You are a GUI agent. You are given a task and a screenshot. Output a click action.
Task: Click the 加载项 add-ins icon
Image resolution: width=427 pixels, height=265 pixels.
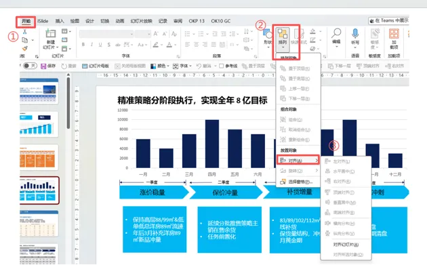click(x=394, y=34)
